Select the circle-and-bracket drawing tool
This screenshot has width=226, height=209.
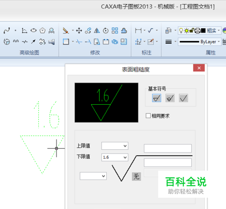[52, 31]
